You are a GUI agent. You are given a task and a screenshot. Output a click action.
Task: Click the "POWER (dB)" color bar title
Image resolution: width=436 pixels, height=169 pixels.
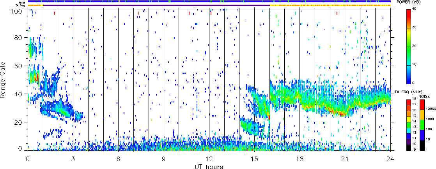click(408, 2)
